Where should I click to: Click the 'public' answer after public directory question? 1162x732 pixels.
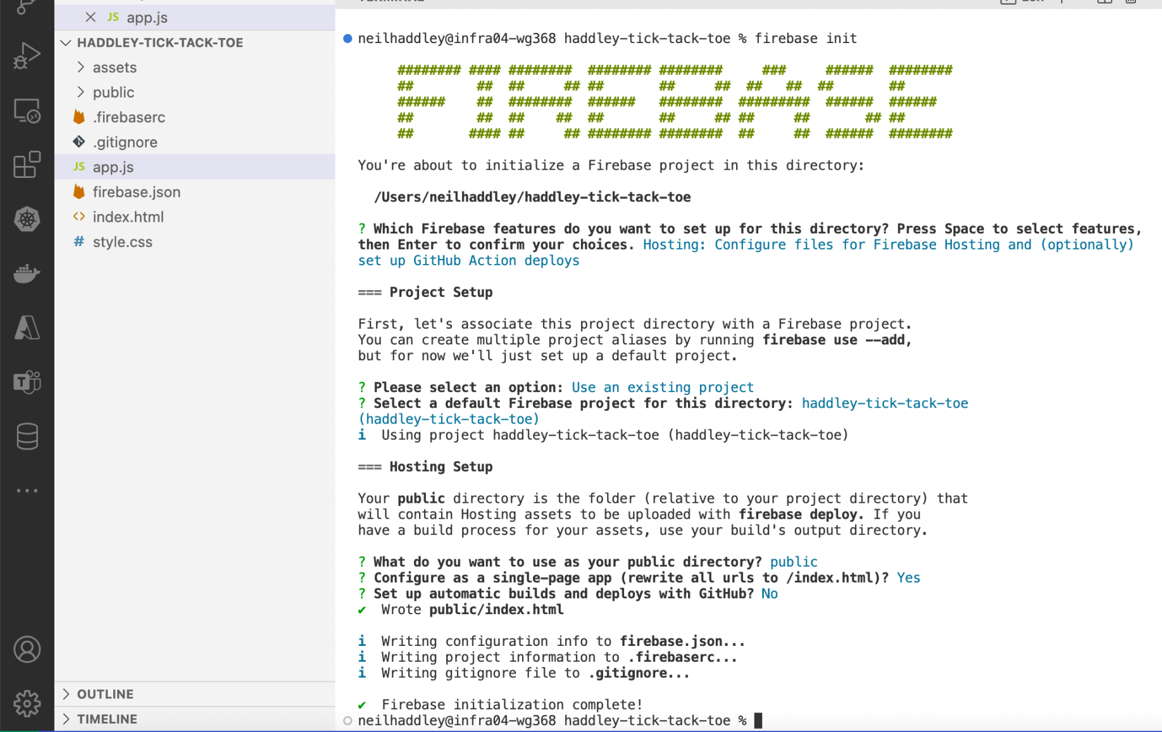click(x=794, y=562)
